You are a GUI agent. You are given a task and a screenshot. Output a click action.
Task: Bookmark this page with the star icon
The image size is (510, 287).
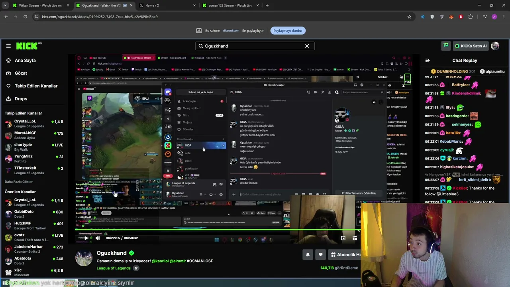[409, 17]
